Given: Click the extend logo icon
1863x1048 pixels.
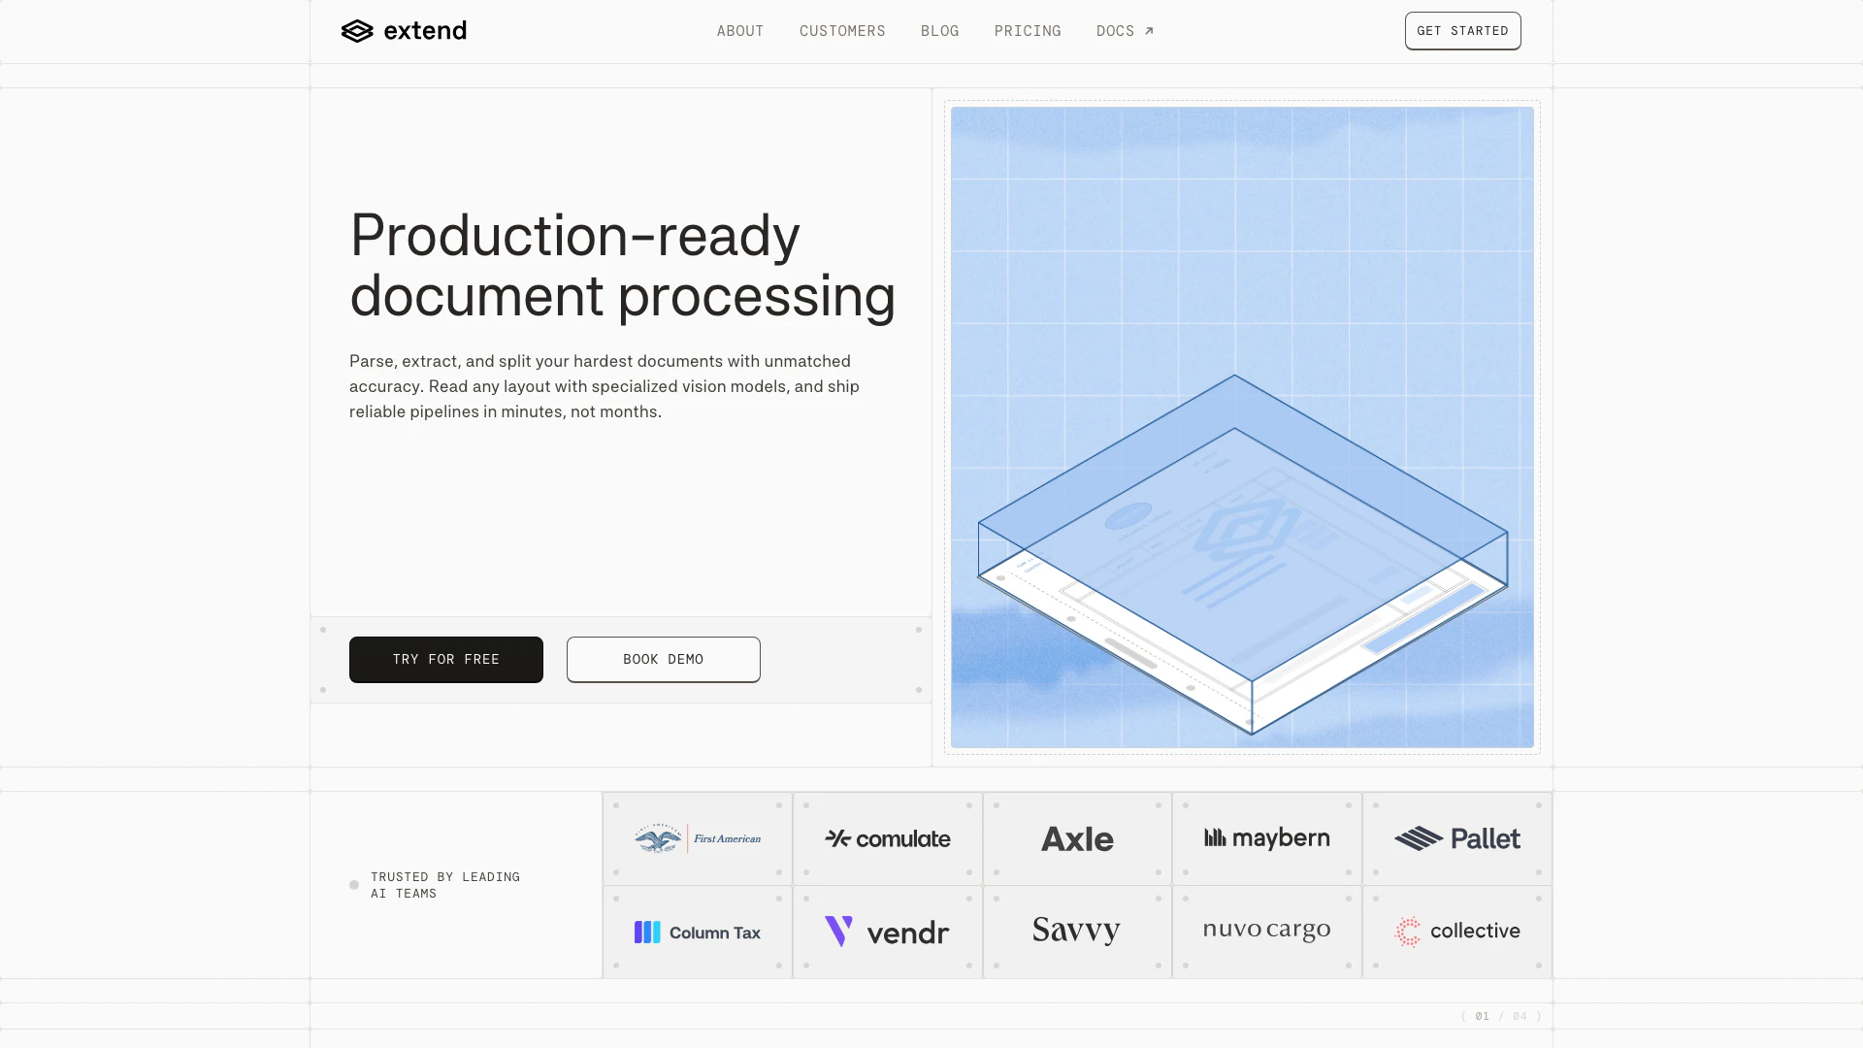Looking at the screenshot, I should pos(357,31).
